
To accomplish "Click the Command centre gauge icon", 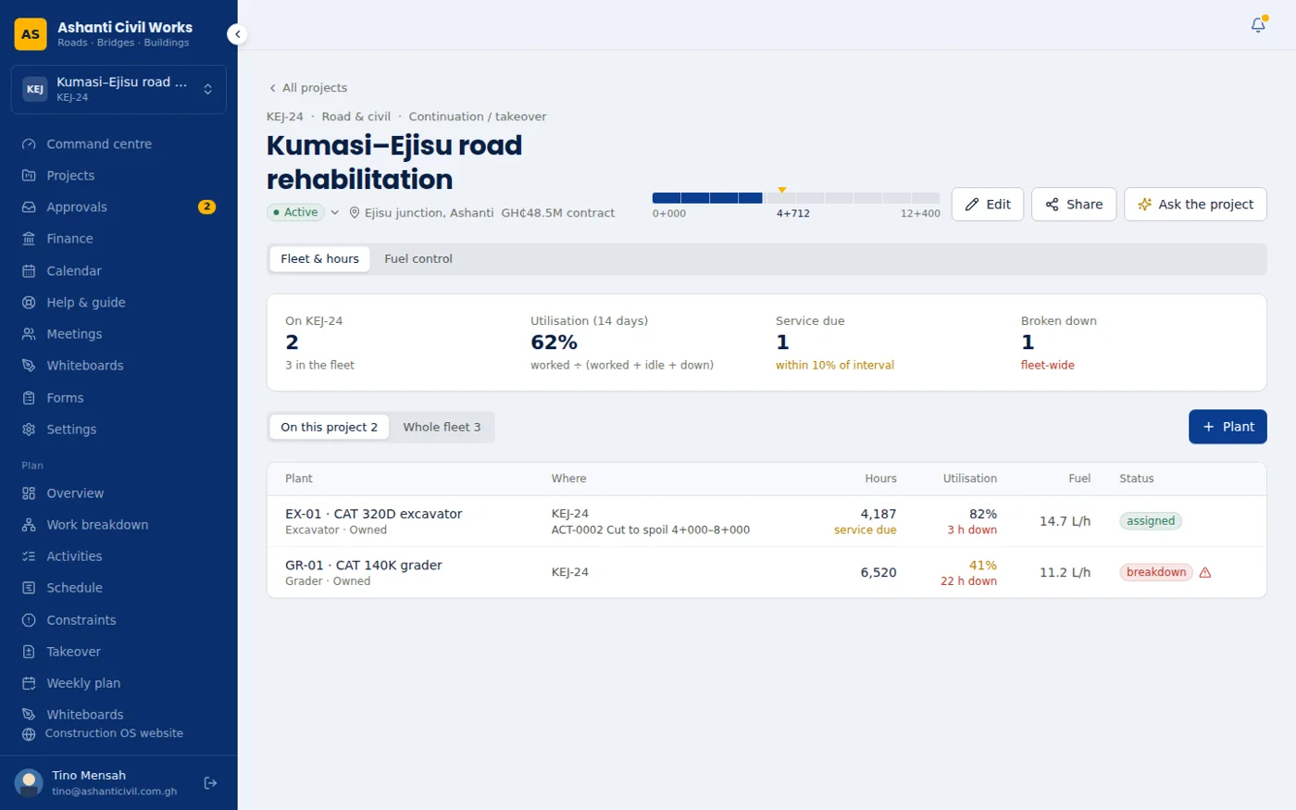I will click(29, 144).
